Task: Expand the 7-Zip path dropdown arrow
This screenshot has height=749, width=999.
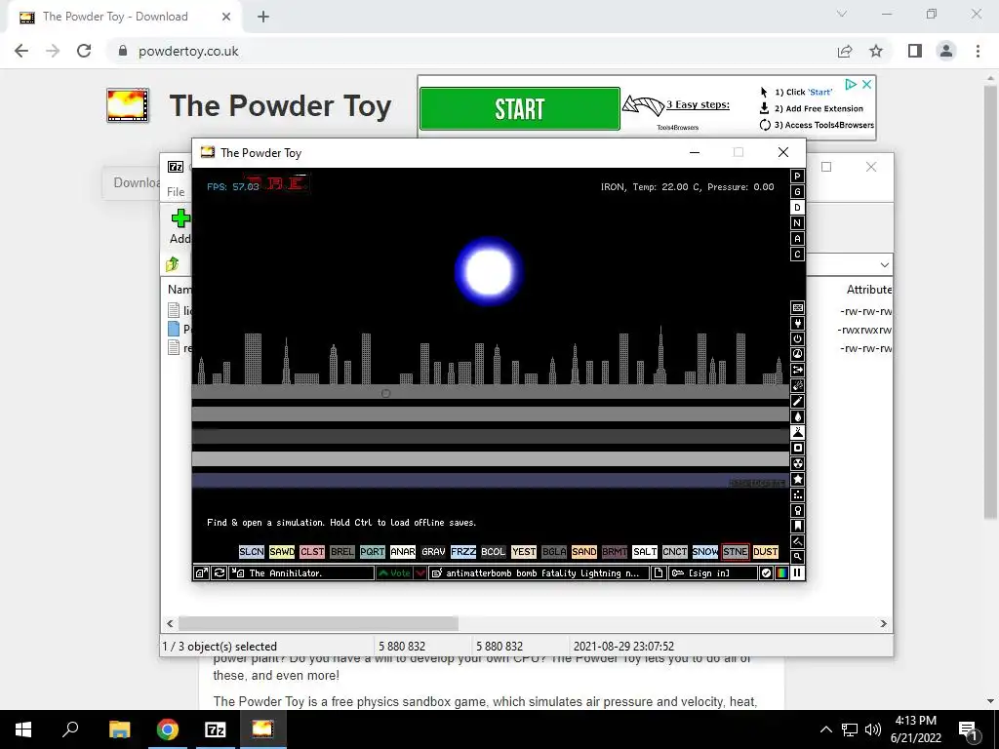Action: point(884,264)
